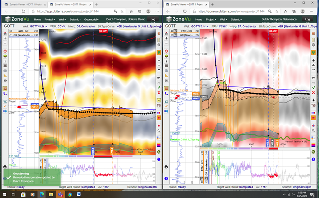Image resolution: width=319 pixels, height=198 pixels.
Task: Open a new tab in the right browser
Action: pyautogui.click(x=212, y=4)
